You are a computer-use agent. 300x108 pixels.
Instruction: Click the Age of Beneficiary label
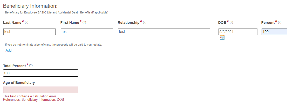(19, 83)
